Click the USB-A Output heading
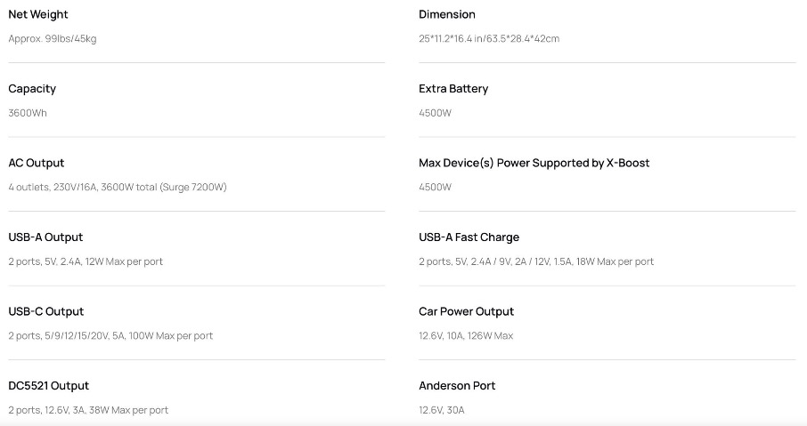This screenshot has height=426, width=807. pyautogui.click(x=45, y=237)
